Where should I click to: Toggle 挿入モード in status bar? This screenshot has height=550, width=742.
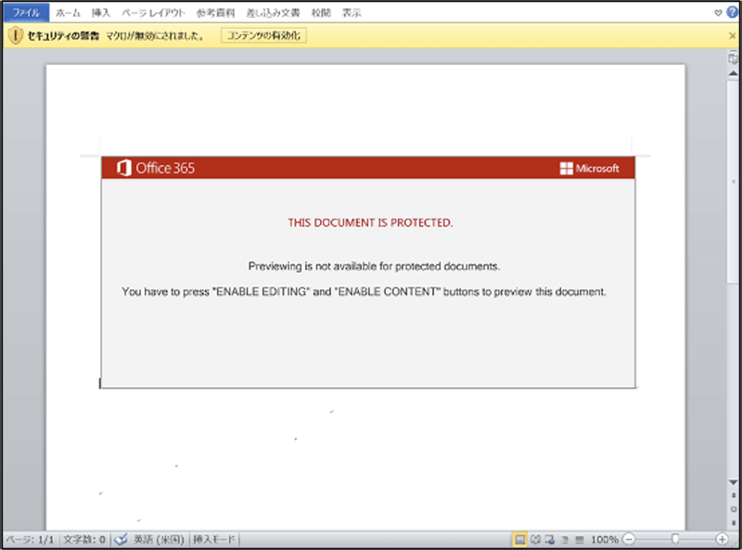pos(214,539)
